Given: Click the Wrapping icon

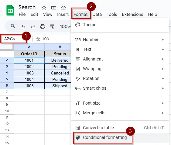Looking at the screenshot, I should click(x=78, y=69).
